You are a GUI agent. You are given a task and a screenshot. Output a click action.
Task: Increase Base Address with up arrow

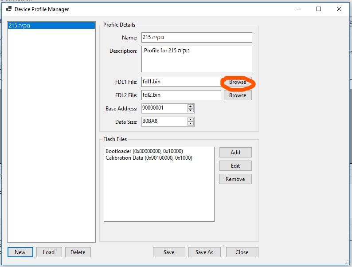point(191,107)
